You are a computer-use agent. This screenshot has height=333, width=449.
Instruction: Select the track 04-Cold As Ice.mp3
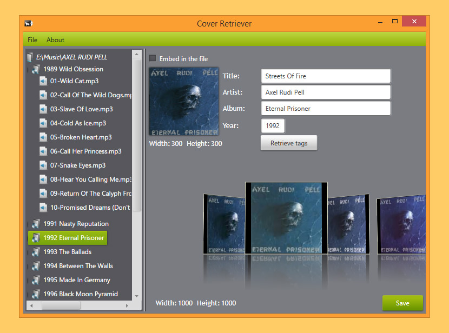click(x=78, y=123)
